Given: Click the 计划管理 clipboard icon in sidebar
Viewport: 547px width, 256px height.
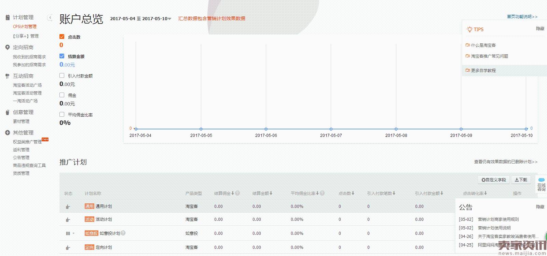Looking at the screenshot, I should click(8, 17).
